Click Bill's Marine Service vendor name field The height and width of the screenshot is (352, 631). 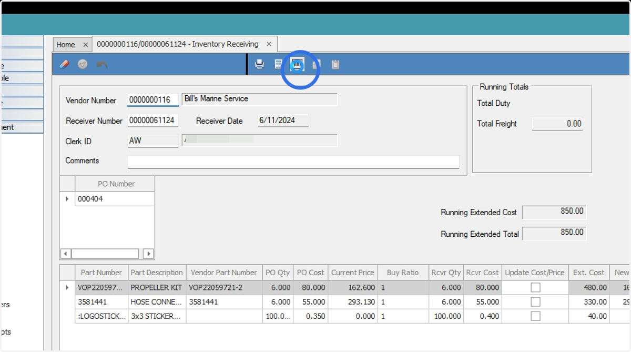pos(259,99)
